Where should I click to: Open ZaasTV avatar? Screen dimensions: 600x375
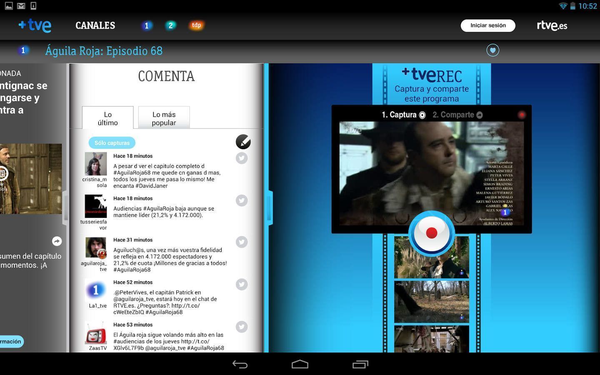[96, 332]
